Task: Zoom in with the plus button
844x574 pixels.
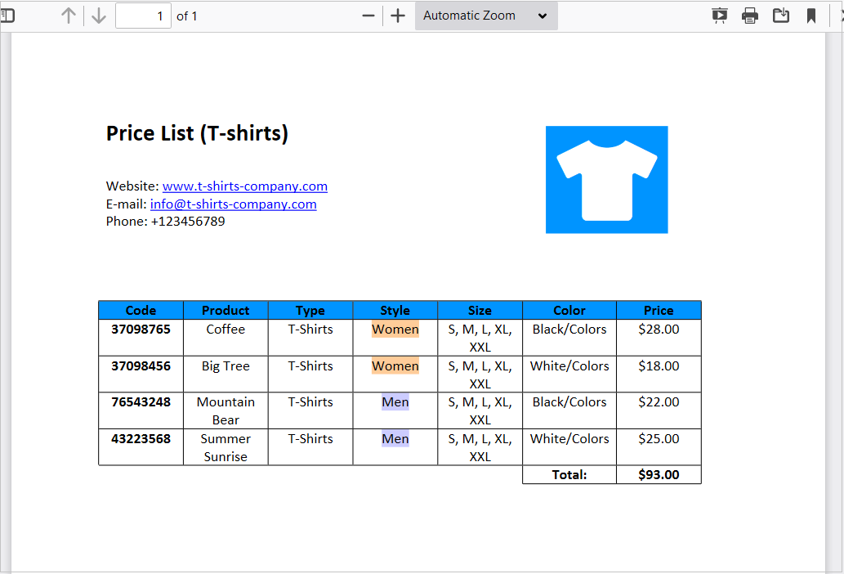Action: (x=398, y=16)
